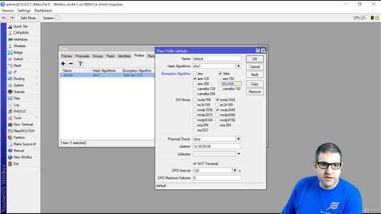The image size is (381, 214).
Task: Open the Bridge menu
Action: pos(18,52)
